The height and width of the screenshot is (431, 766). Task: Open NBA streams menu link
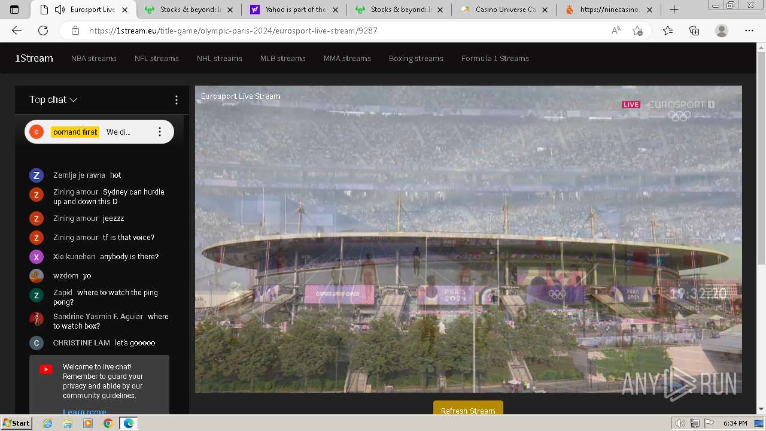point(94,58)
